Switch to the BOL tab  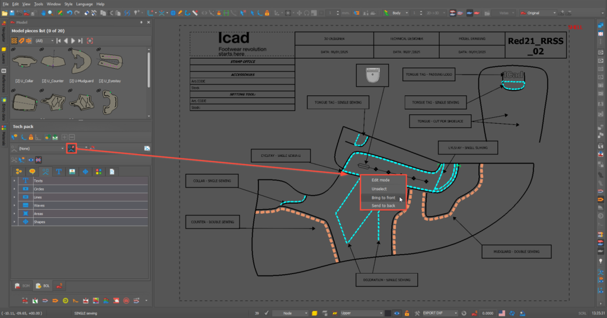(43, 286)
